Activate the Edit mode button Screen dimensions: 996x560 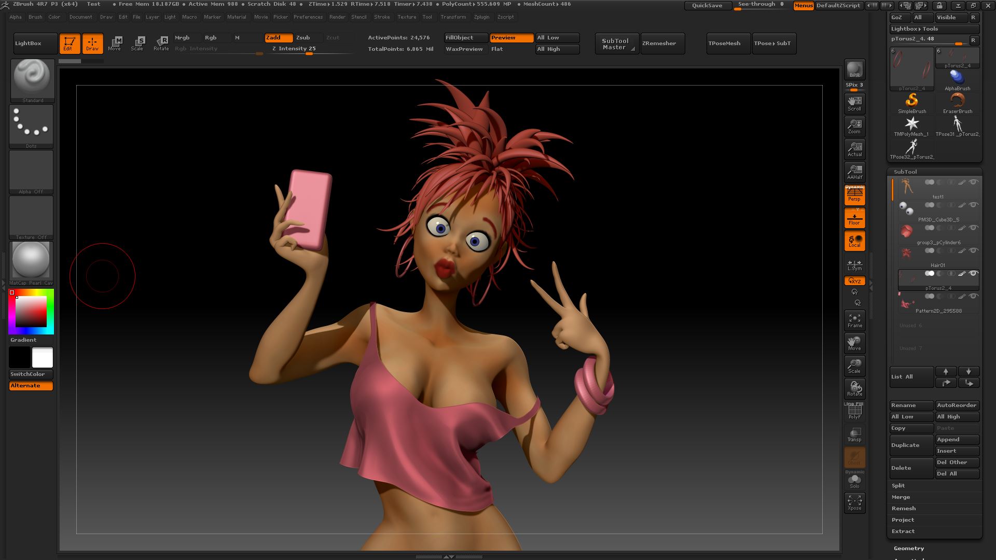click(x=70, y=44)
